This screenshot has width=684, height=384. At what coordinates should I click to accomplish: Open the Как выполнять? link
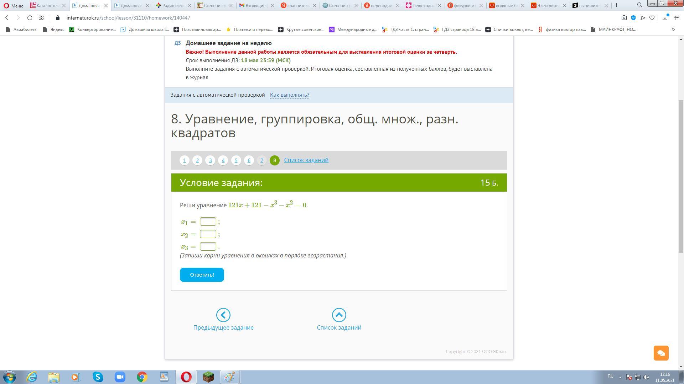pos(289,95)
